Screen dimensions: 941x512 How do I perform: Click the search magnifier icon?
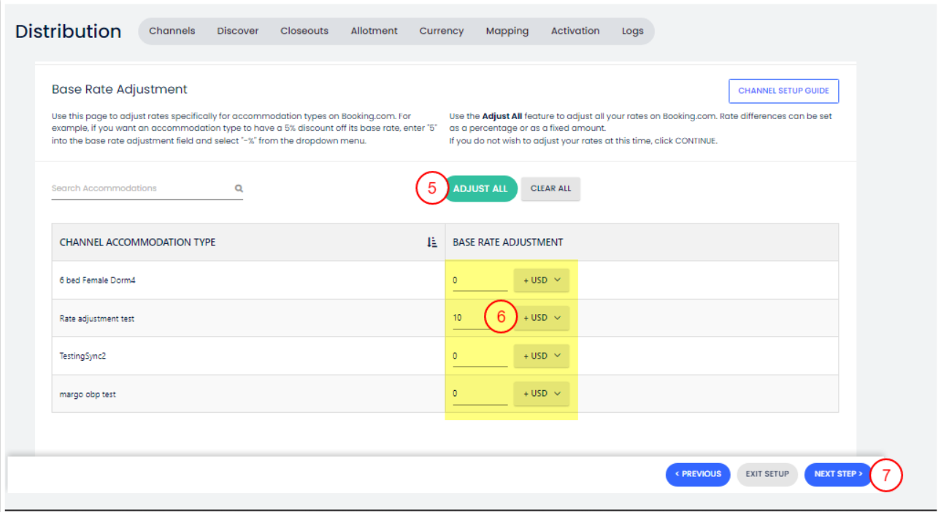pos(239,188)
